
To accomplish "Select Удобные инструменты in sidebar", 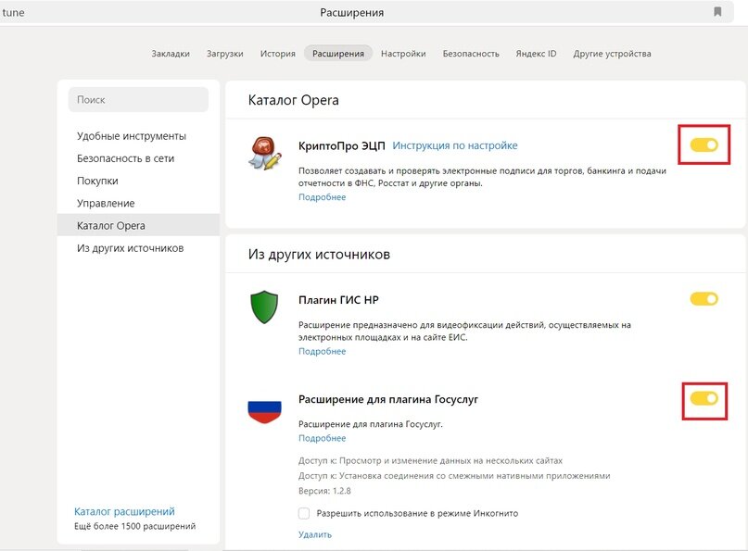I will [x=132, y=136].
